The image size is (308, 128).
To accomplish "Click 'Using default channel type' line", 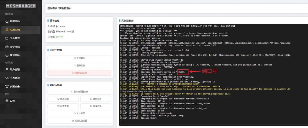I will [x=146, y=75].
